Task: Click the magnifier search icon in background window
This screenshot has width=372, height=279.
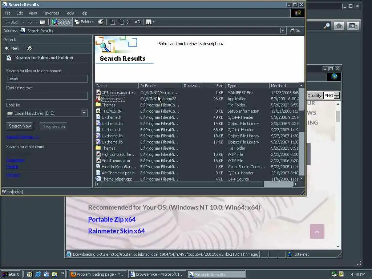Action: tap(327, 26)
